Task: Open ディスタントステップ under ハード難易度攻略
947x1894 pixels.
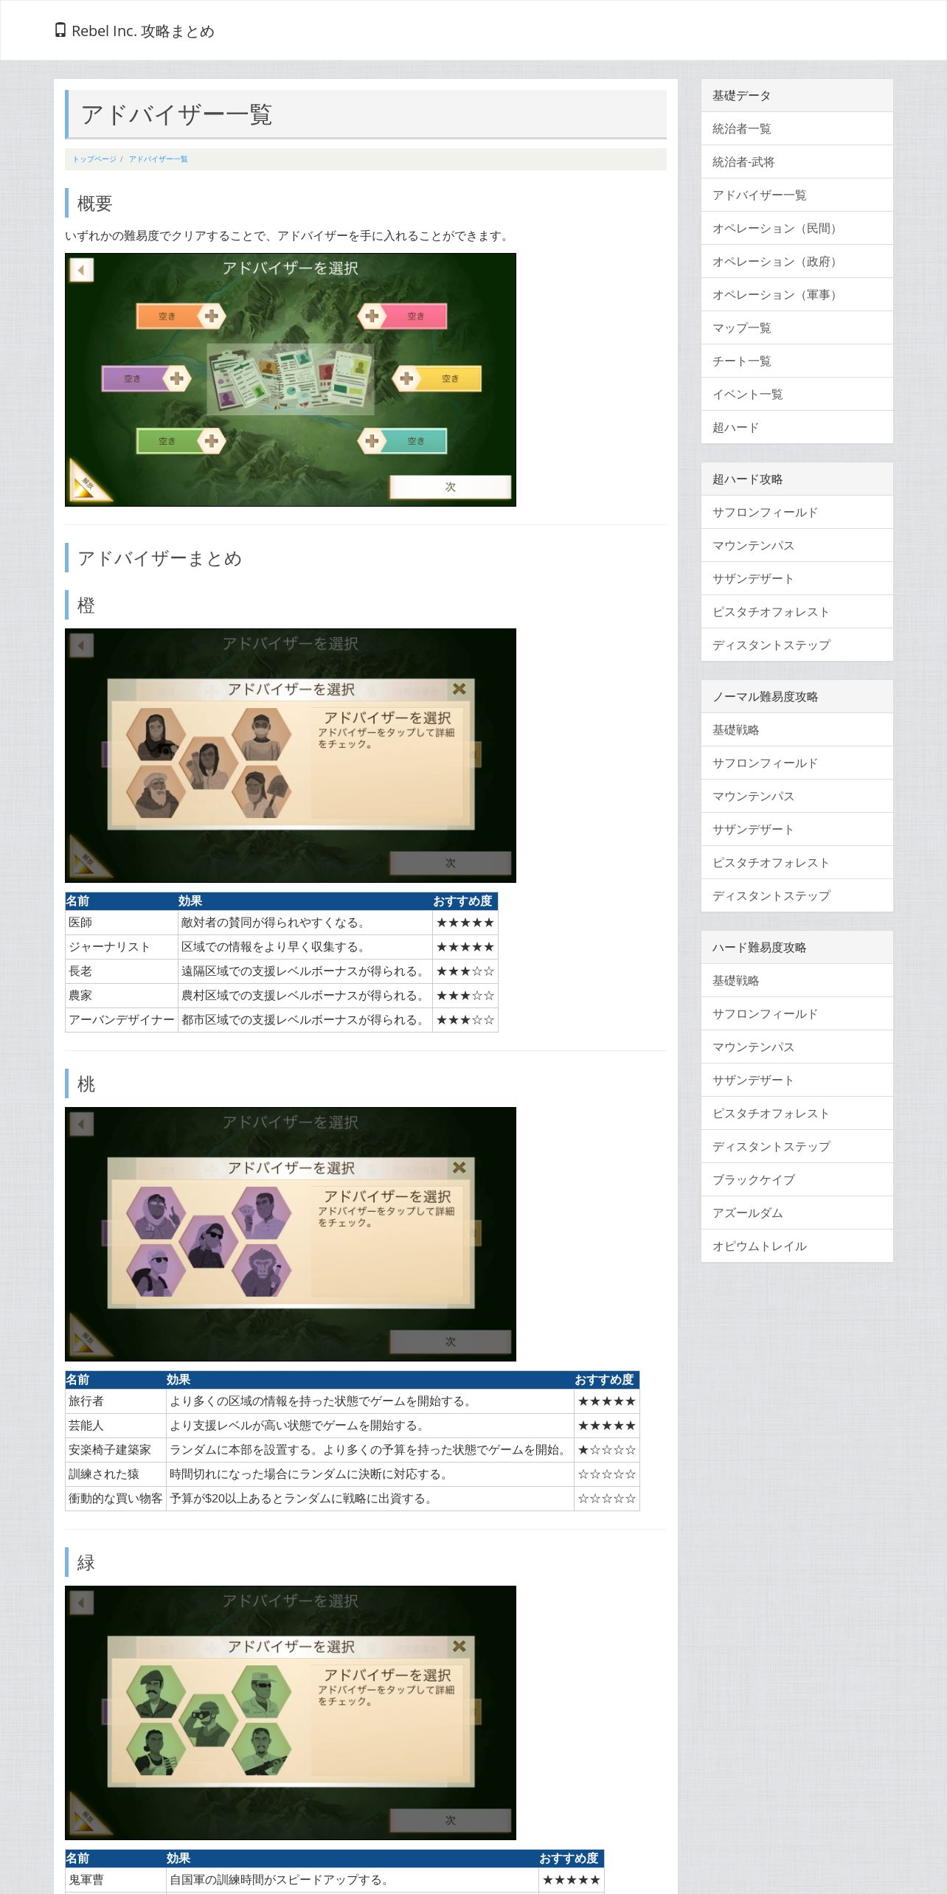Action: click(797, 1146)
